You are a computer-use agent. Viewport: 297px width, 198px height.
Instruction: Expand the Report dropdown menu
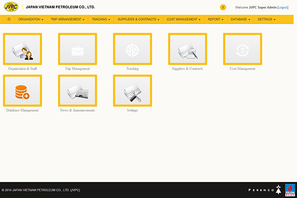[x=216, y=19]
